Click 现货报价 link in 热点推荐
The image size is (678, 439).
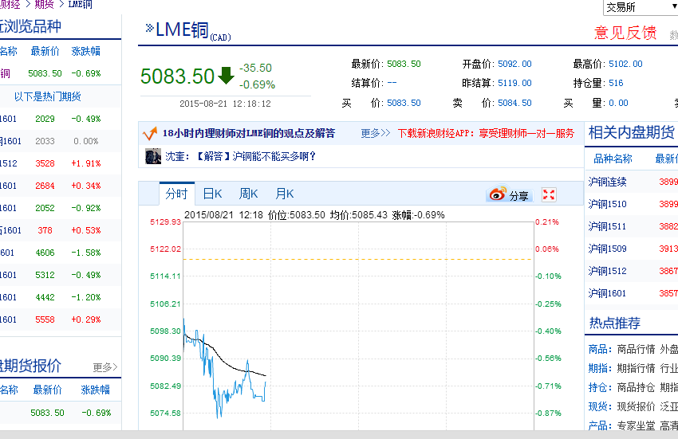point(636,406)
